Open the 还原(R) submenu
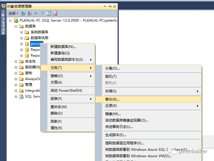This screenshot has width=214, height=161. coord(148,106)
